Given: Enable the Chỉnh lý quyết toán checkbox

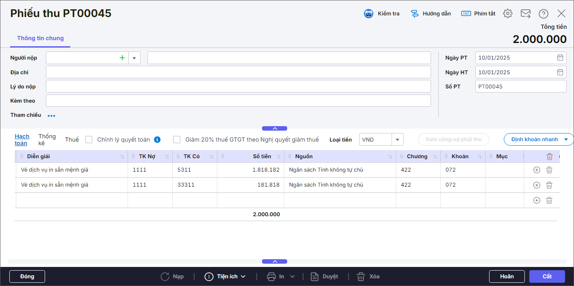Looking at the screenshot, I should point(89,140).
